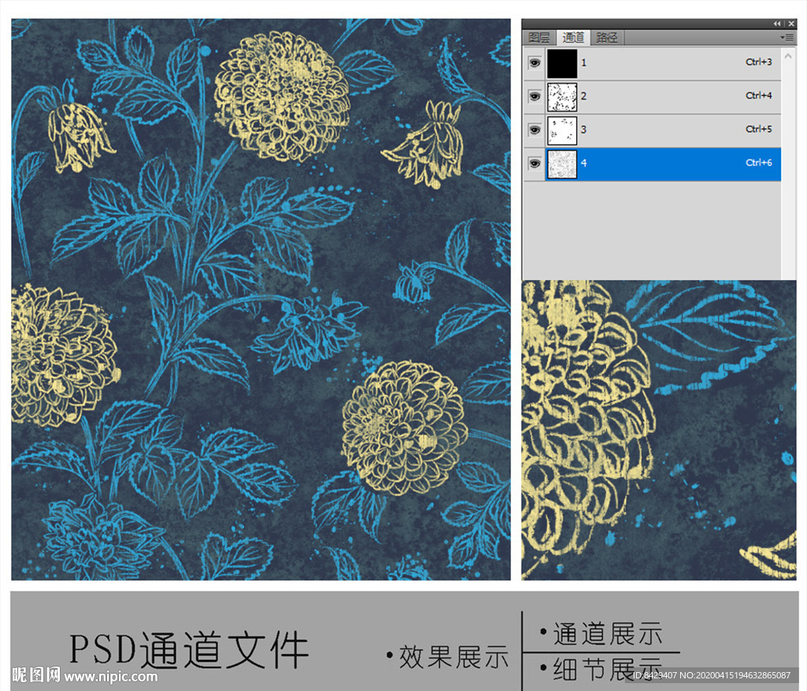Switch to the 图层 (Layers) tab
Screen dimensions: 807x691
(539, 38)
